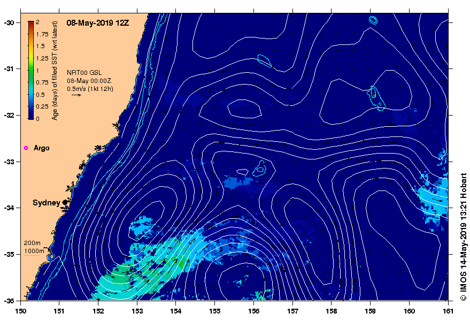The height and width of the screenshot is (321, 470).
Task: Click the 0.5m/s (1kt 12h) label
Action: click(x=90, y=89)
